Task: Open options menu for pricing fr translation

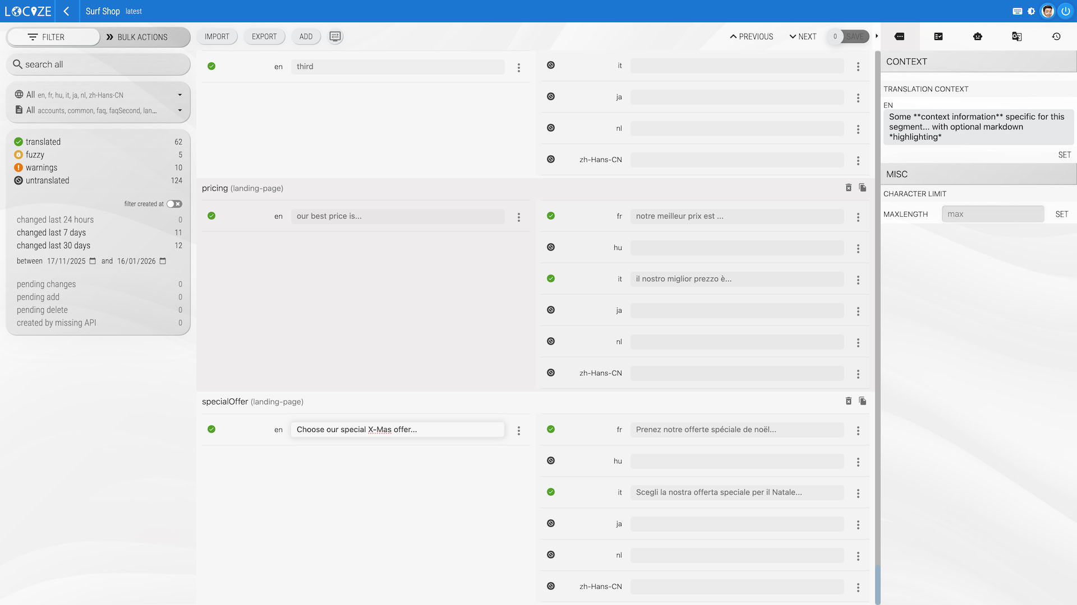Action: 858,217
